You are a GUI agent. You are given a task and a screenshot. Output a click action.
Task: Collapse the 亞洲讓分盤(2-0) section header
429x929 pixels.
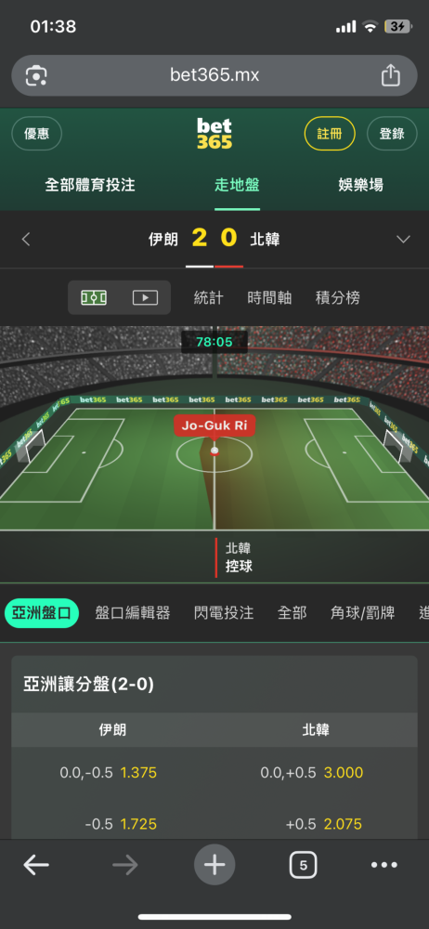point(214,685)
